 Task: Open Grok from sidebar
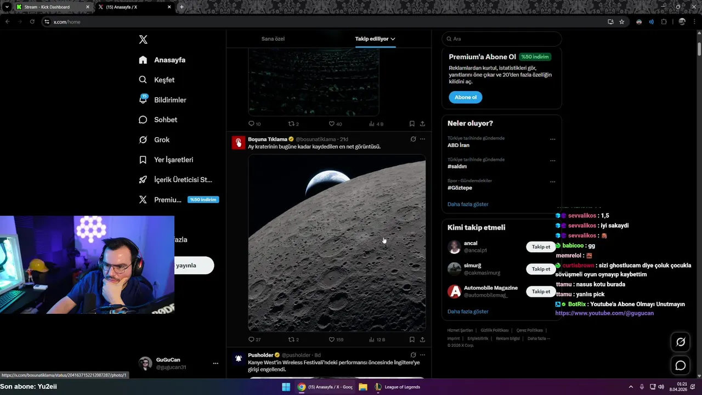point(154,140)
